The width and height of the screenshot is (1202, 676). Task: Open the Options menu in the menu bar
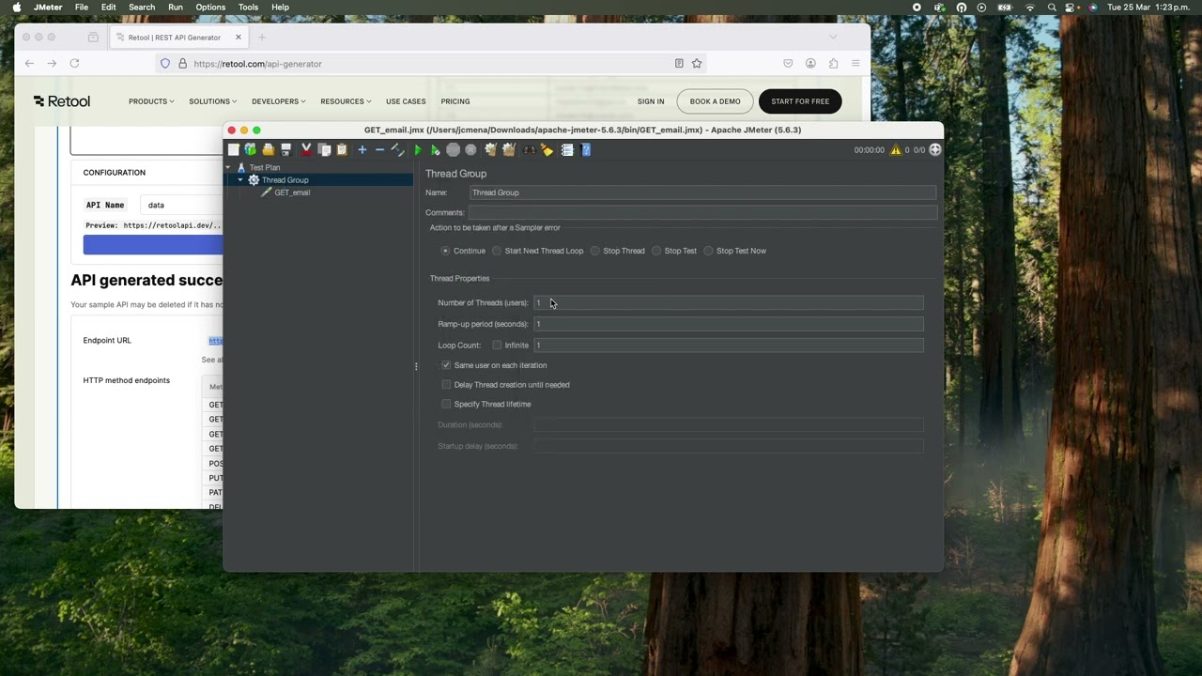coord(210,8)
